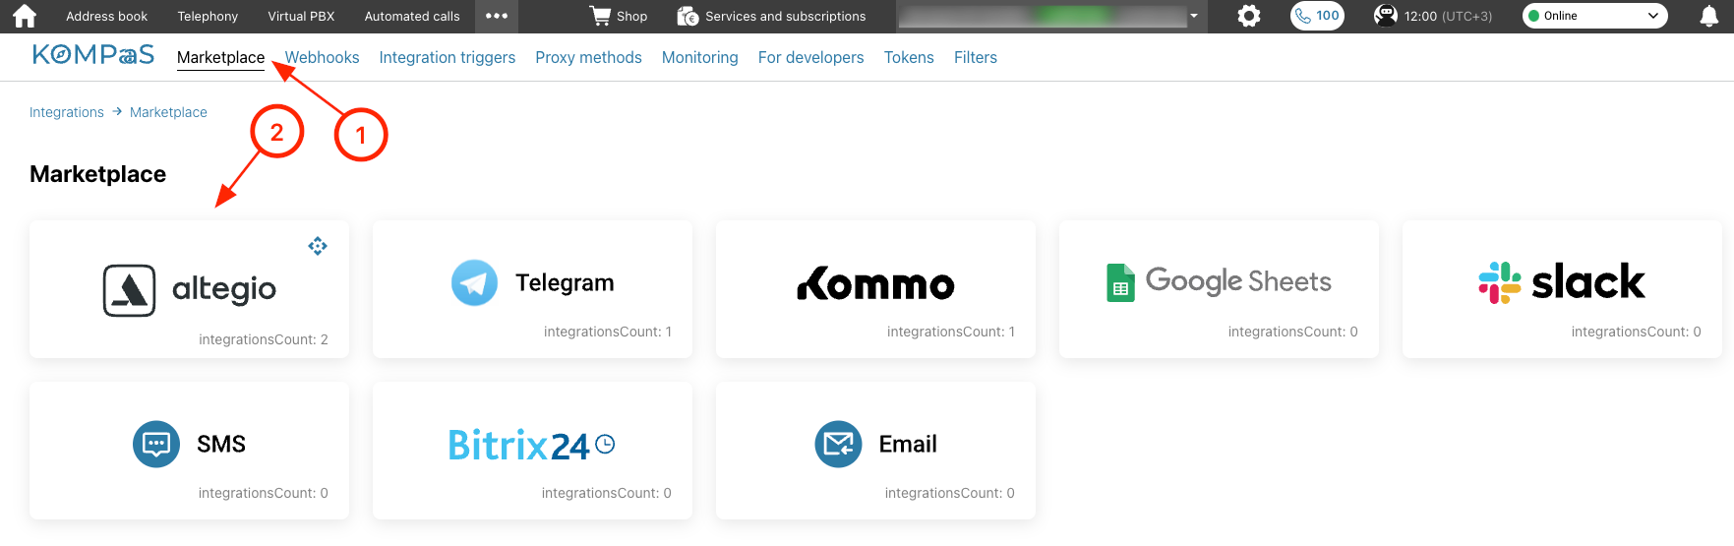Click the Bitrix24 clock icon
The image size is (1734, 546).
tap(606, 444)
